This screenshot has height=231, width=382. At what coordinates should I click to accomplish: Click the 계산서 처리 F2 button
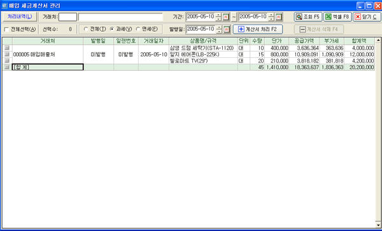(258, 29)
